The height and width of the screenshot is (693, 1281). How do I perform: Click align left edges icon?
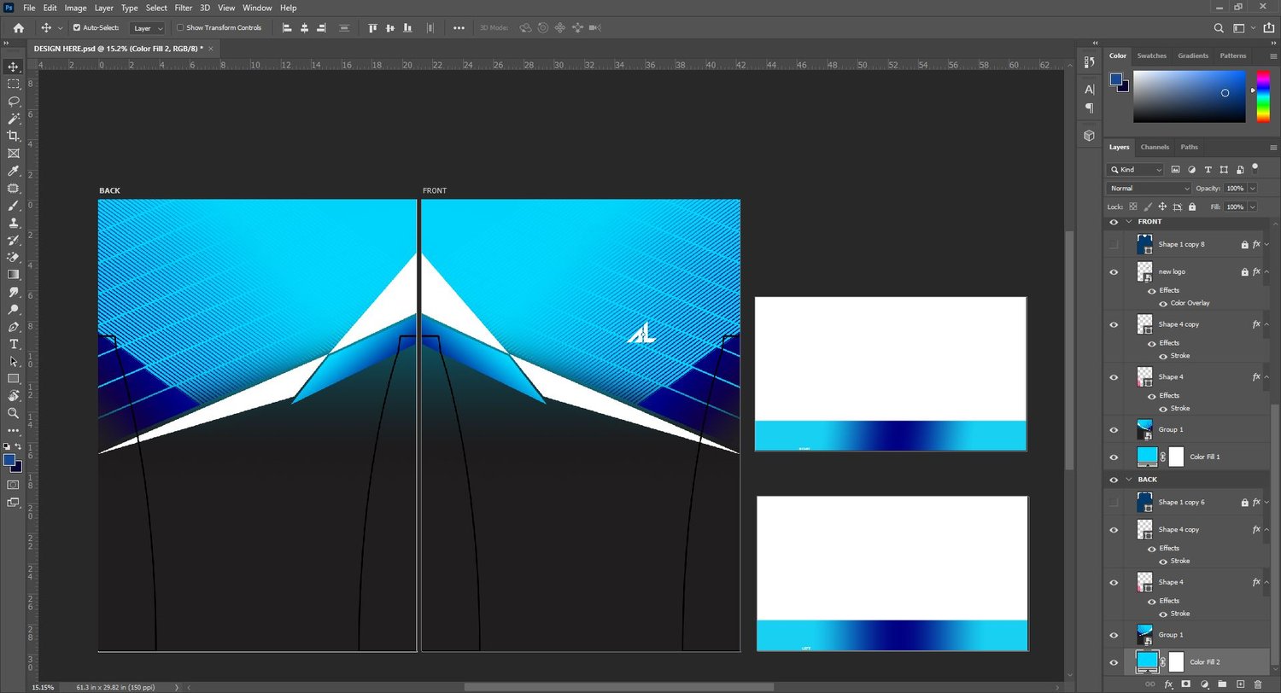[287, 27]
